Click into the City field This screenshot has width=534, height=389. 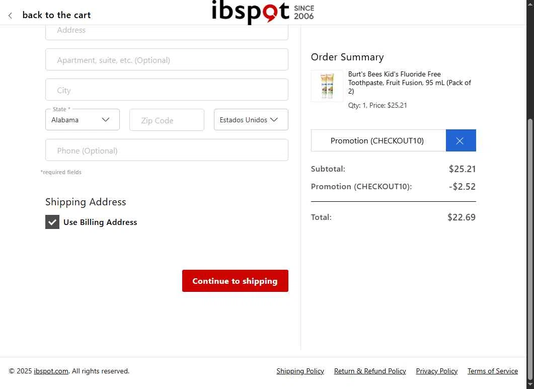pos(167,90)
